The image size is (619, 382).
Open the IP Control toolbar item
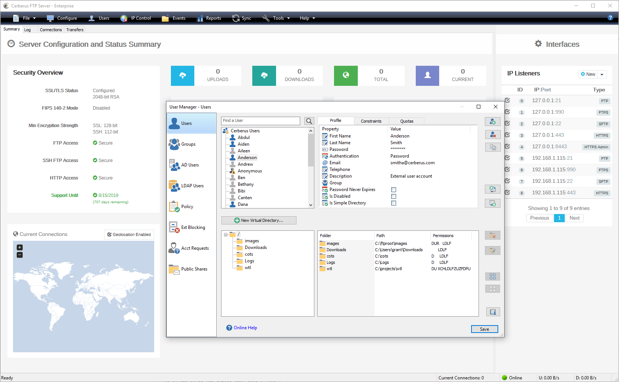tap(136, 18)
